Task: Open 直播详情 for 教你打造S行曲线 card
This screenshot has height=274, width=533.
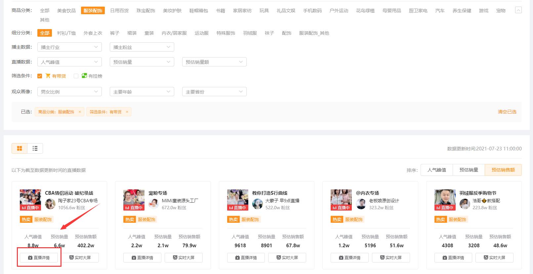Action: pos(246,257)
